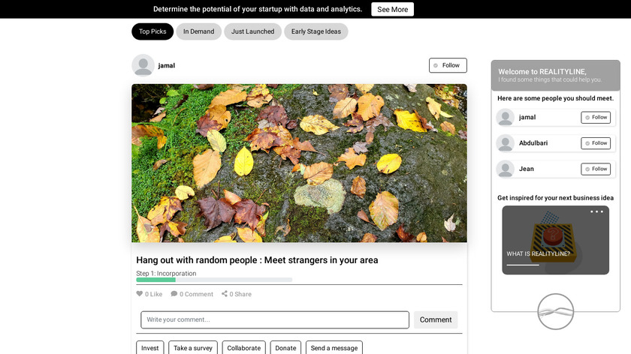Click the Comment submit button
The width and height of the screenshot is (631, 354).
(436, 319)
